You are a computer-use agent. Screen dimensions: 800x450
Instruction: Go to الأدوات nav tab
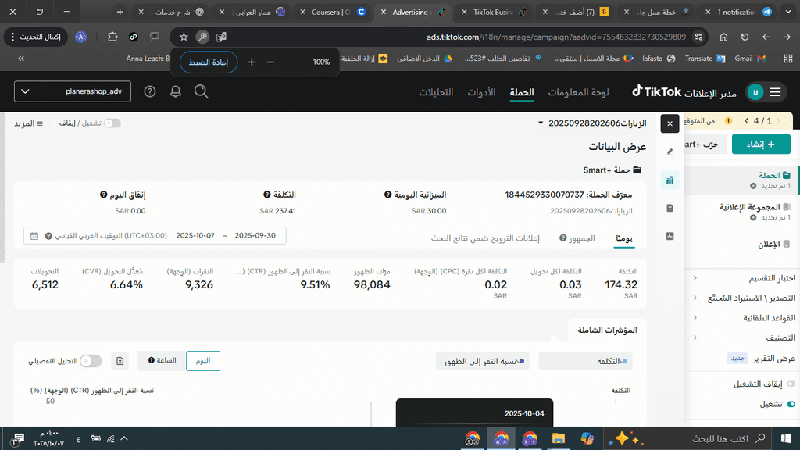[481, 92]
